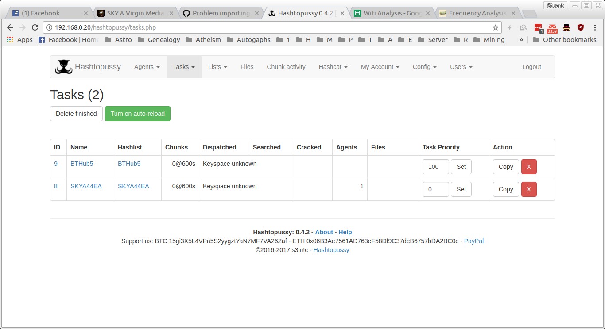Open the uBlock Origin shield icon
605x329 pixels.
click(580, 27)
